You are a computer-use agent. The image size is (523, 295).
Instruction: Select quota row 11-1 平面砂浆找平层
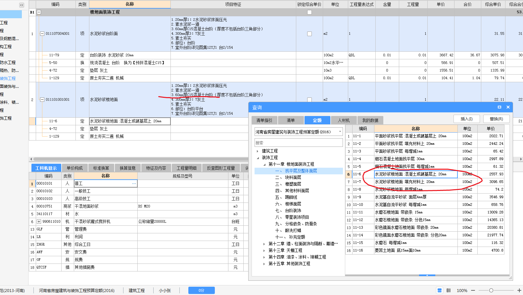pyautogui.click(x=425, y=136)
